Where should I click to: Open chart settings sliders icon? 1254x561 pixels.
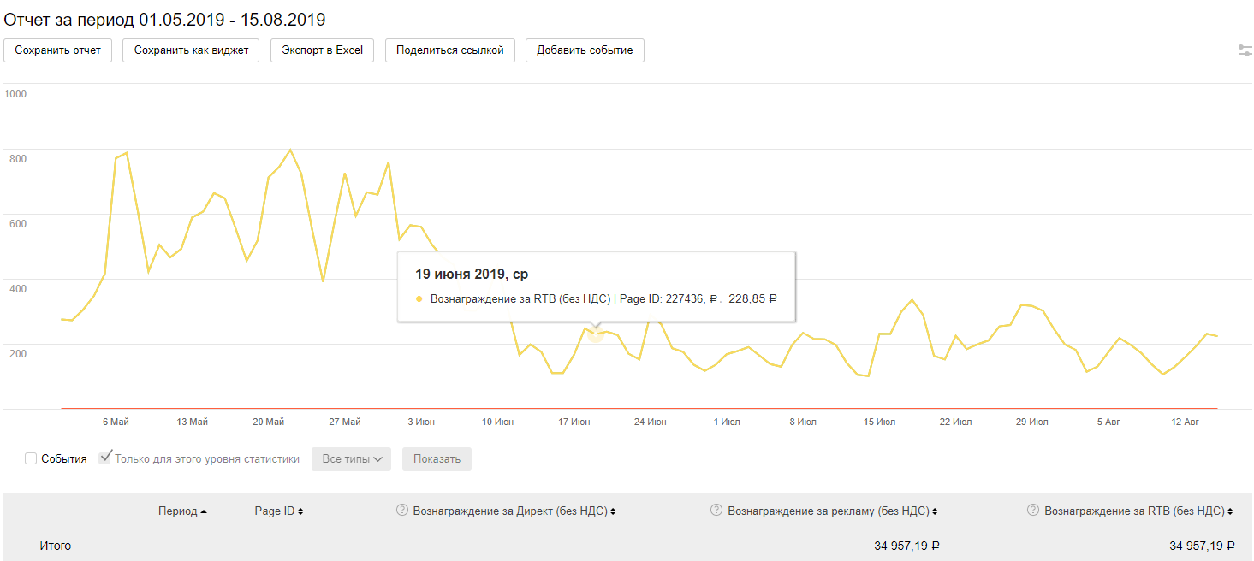coord(1245,50)
